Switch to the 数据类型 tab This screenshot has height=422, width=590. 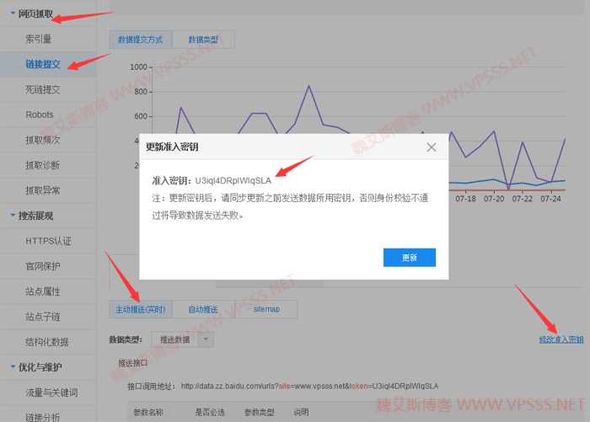pos(203,40)
